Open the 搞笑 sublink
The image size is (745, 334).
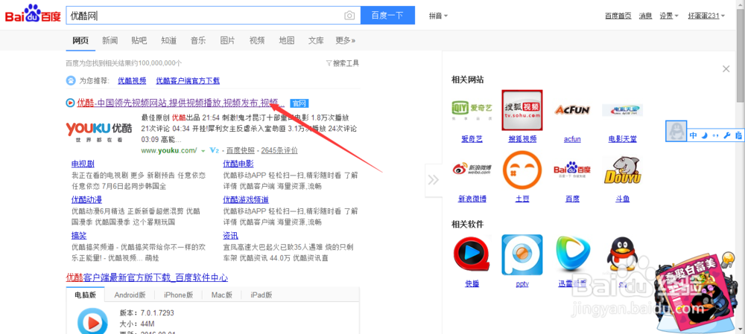pos(79,235)
